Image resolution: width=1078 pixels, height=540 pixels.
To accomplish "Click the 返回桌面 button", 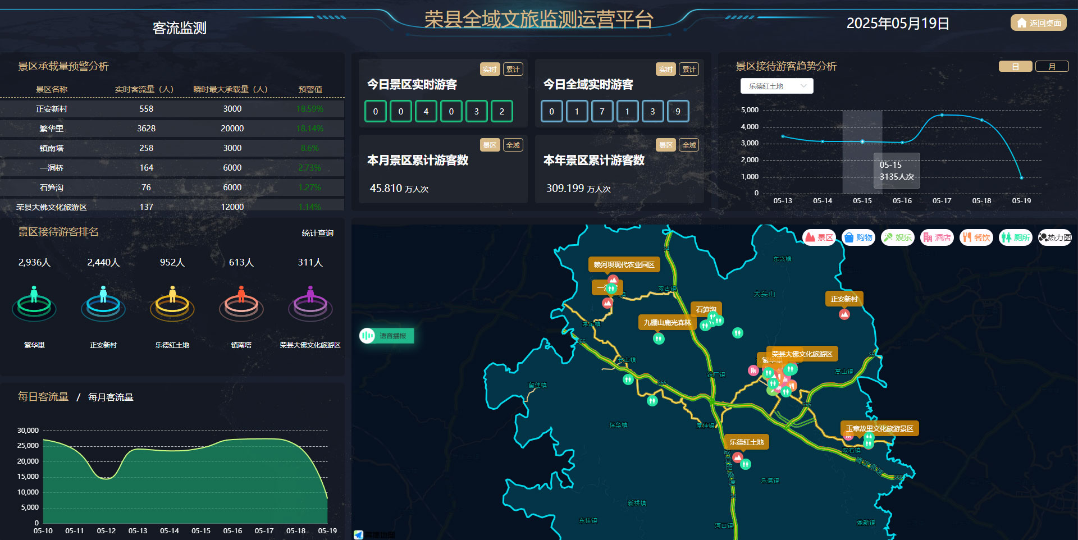I will click(x=1039, y=23).
